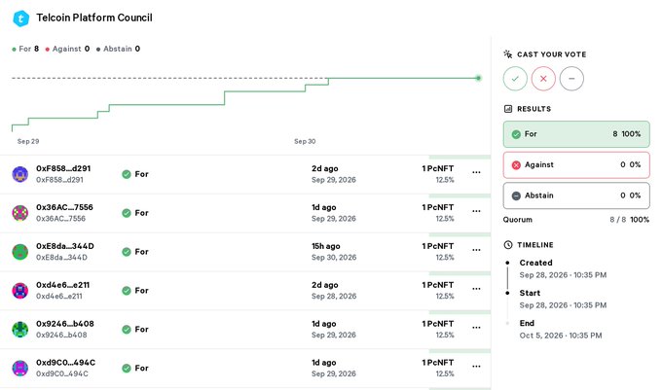This screenshot has width=662, height=390.
Task: Click the Start timeline marker dot
Action: point(507,293)
